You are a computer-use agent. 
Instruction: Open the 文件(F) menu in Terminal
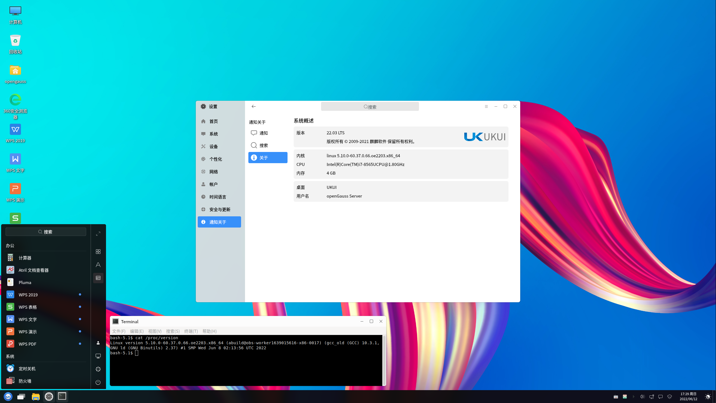tap(119, 331)
